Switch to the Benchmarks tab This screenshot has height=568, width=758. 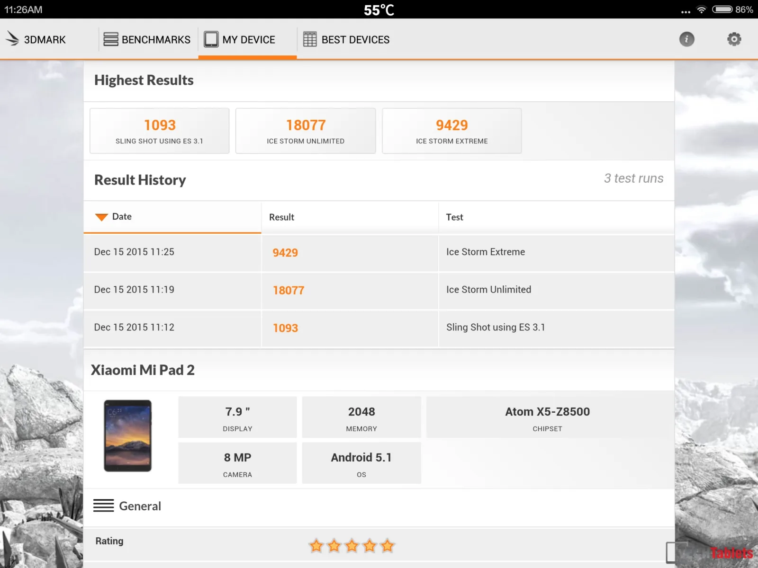(x=147, y=39)
